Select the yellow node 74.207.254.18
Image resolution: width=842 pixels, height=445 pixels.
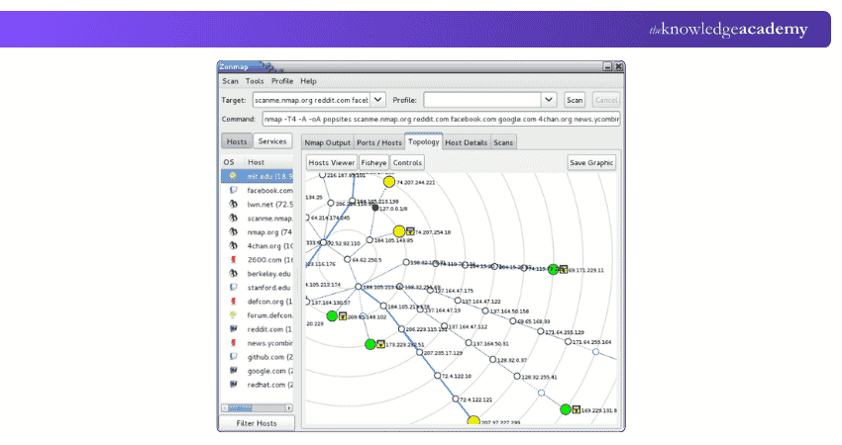399,231
